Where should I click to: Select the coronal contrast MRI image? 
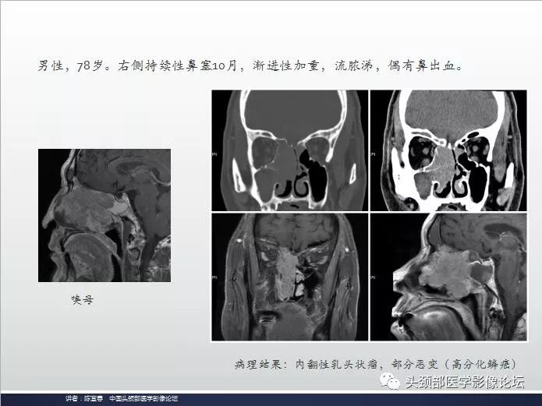[x=289, y=277]
